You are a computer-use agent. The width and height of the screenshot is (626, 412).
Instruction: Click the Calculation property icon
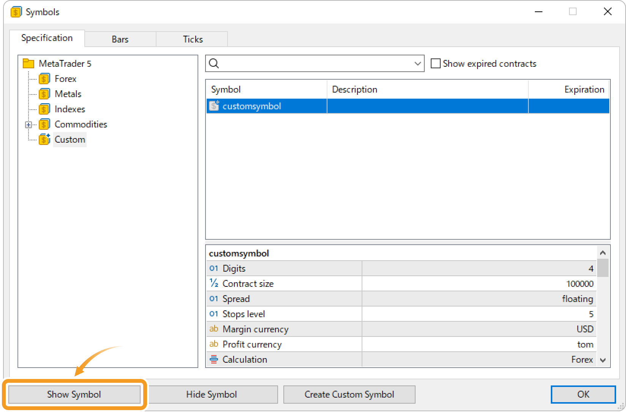coord(214,359)
